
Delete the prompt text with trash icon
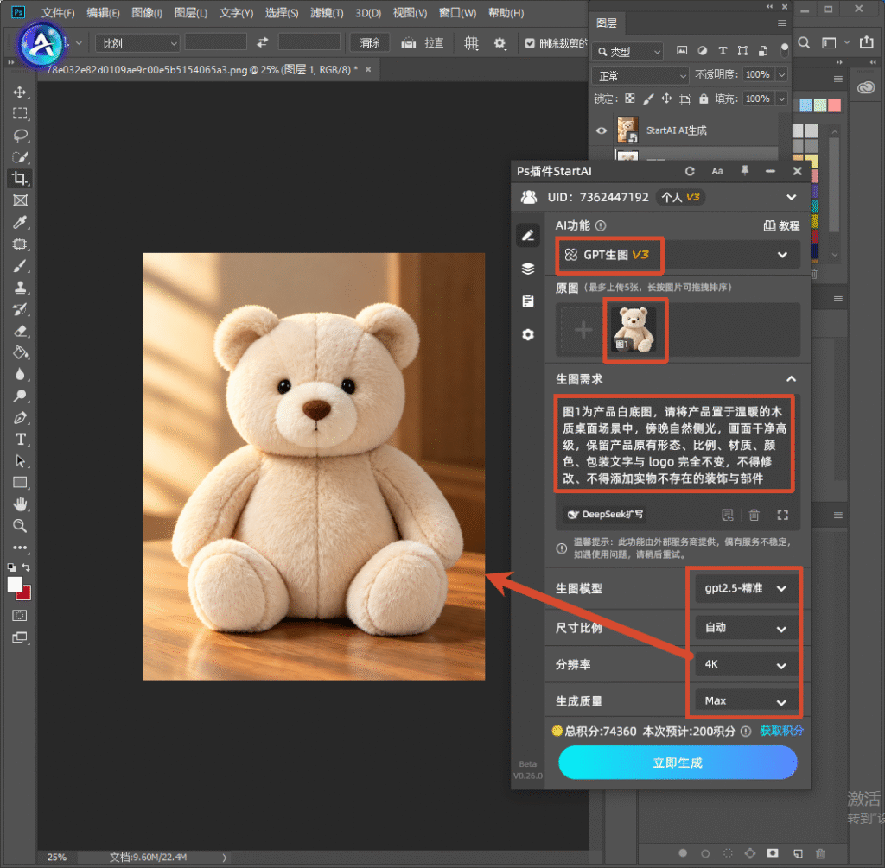pos(754,515)
